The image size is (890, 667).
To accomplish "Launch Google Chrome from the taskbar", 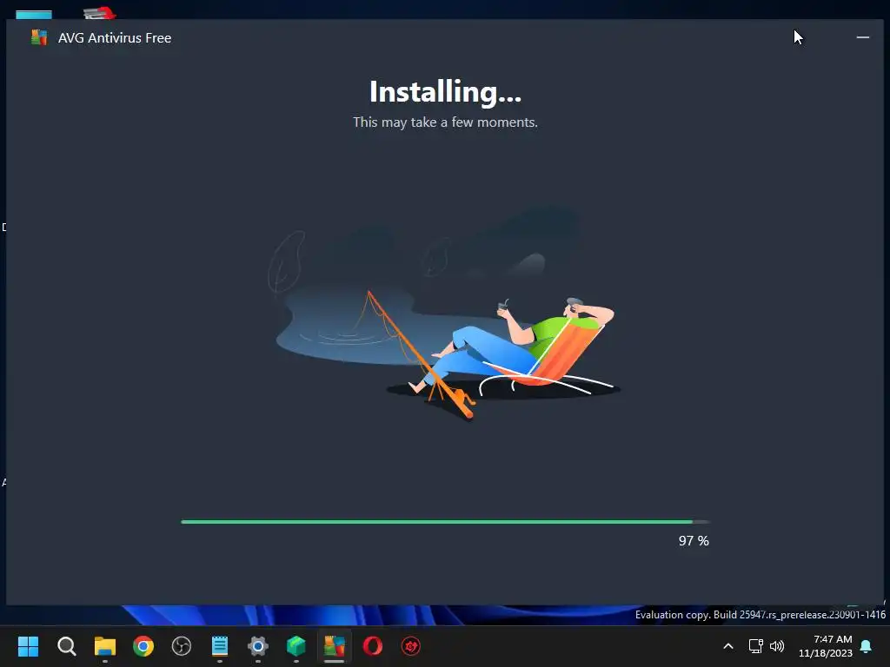I will coord(143,646).
